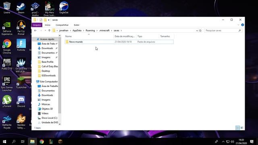
Task: Click the date 21/04/2020 19:19 cell
Action: [x=123, y=42]
